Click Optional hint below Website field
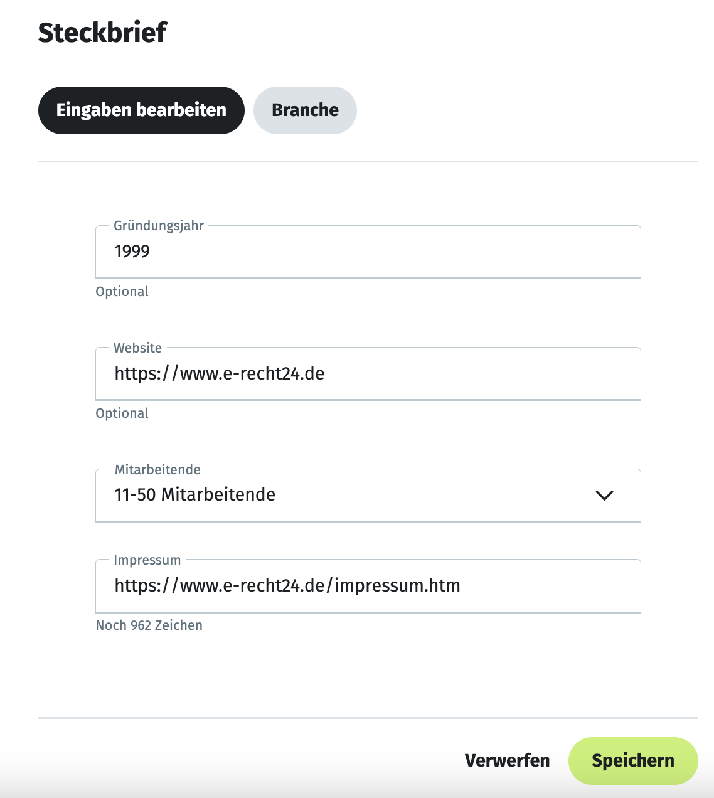Screen dimensions: 714x798 point(122,413)
